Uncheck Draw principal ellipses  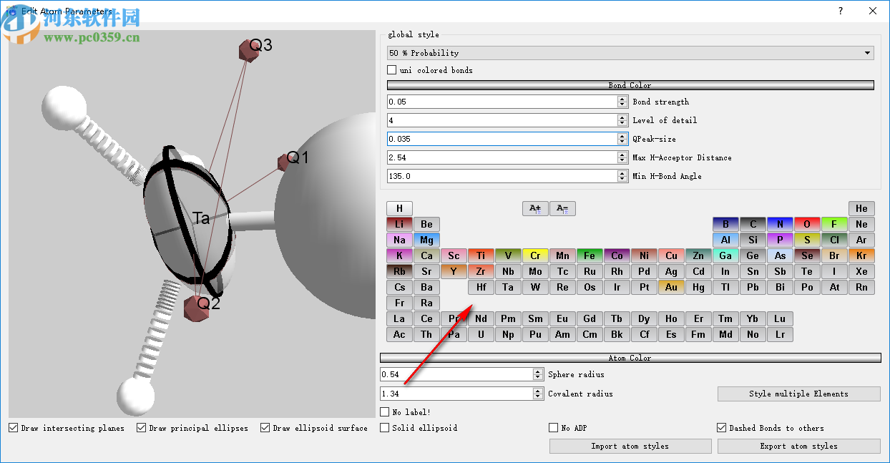[x=142, y=428]
